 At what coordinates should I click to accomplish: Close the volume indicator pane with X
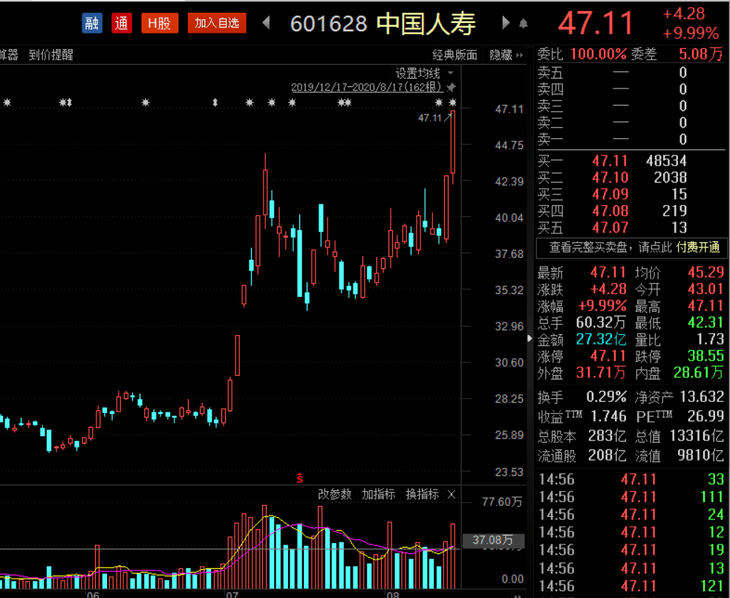point(451,495)
